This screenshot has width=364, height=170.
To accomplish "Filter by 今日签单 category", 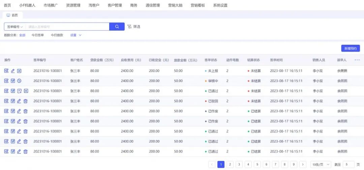I will click(x=38, y=35).
